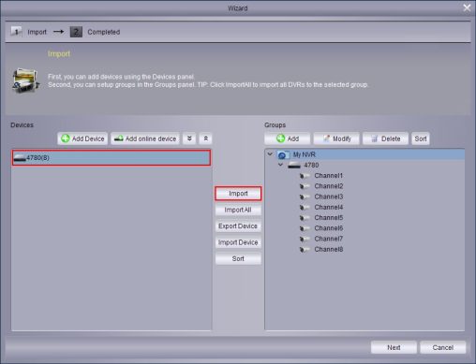Click the Next button

tap(394, 347)
